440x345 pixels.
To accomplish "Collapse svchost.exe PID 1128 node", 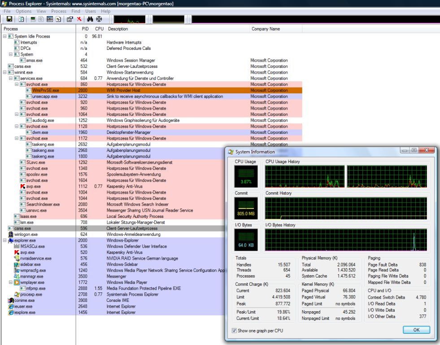I will (17, 126).
